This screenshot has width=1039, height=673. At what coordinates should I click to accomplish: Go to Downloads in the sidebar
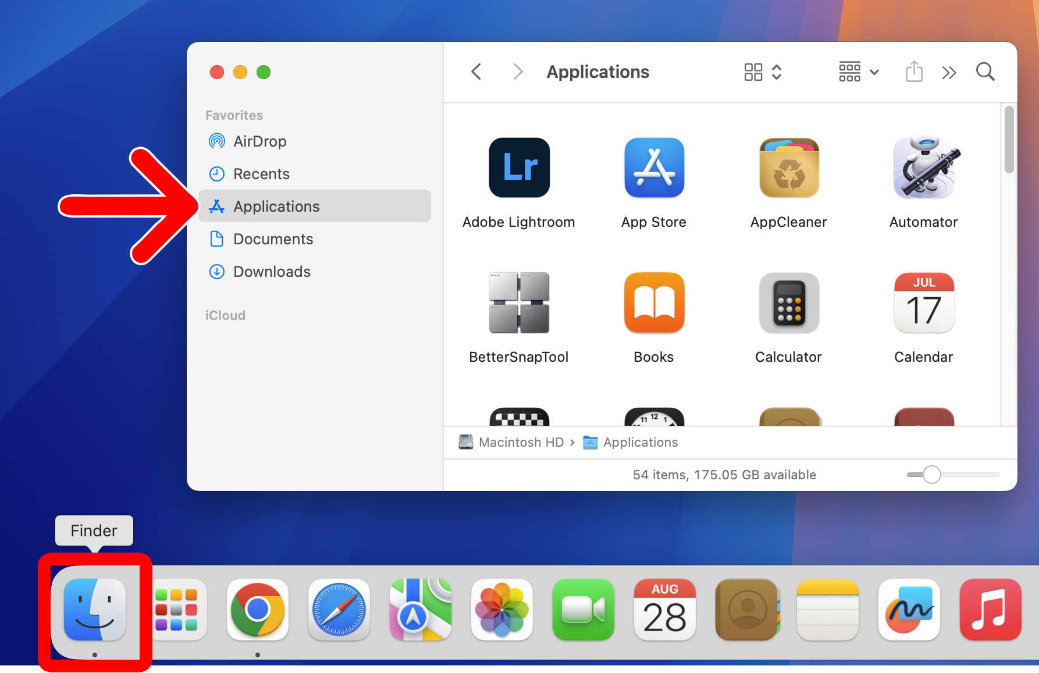[272, 272]
